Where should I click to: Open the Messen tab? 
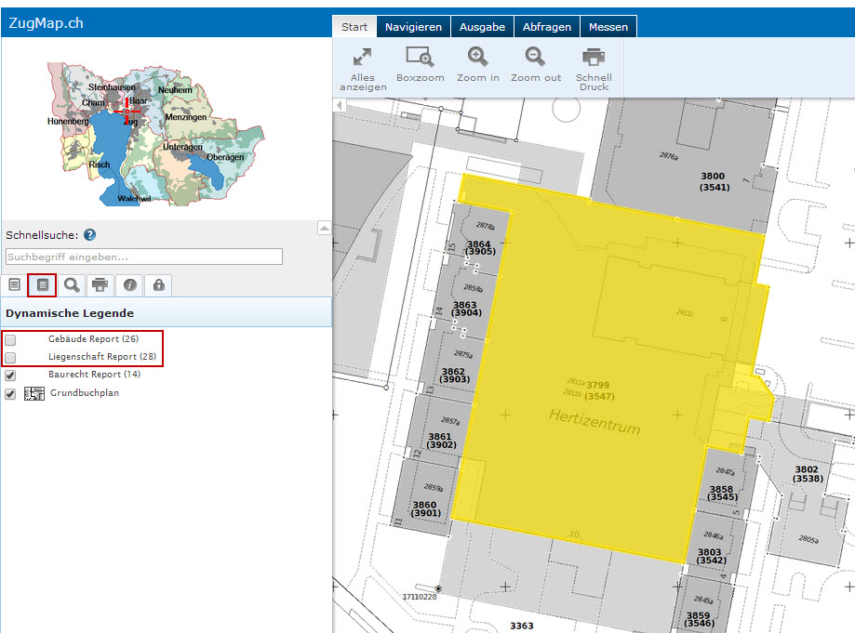[x=608, y=27]
